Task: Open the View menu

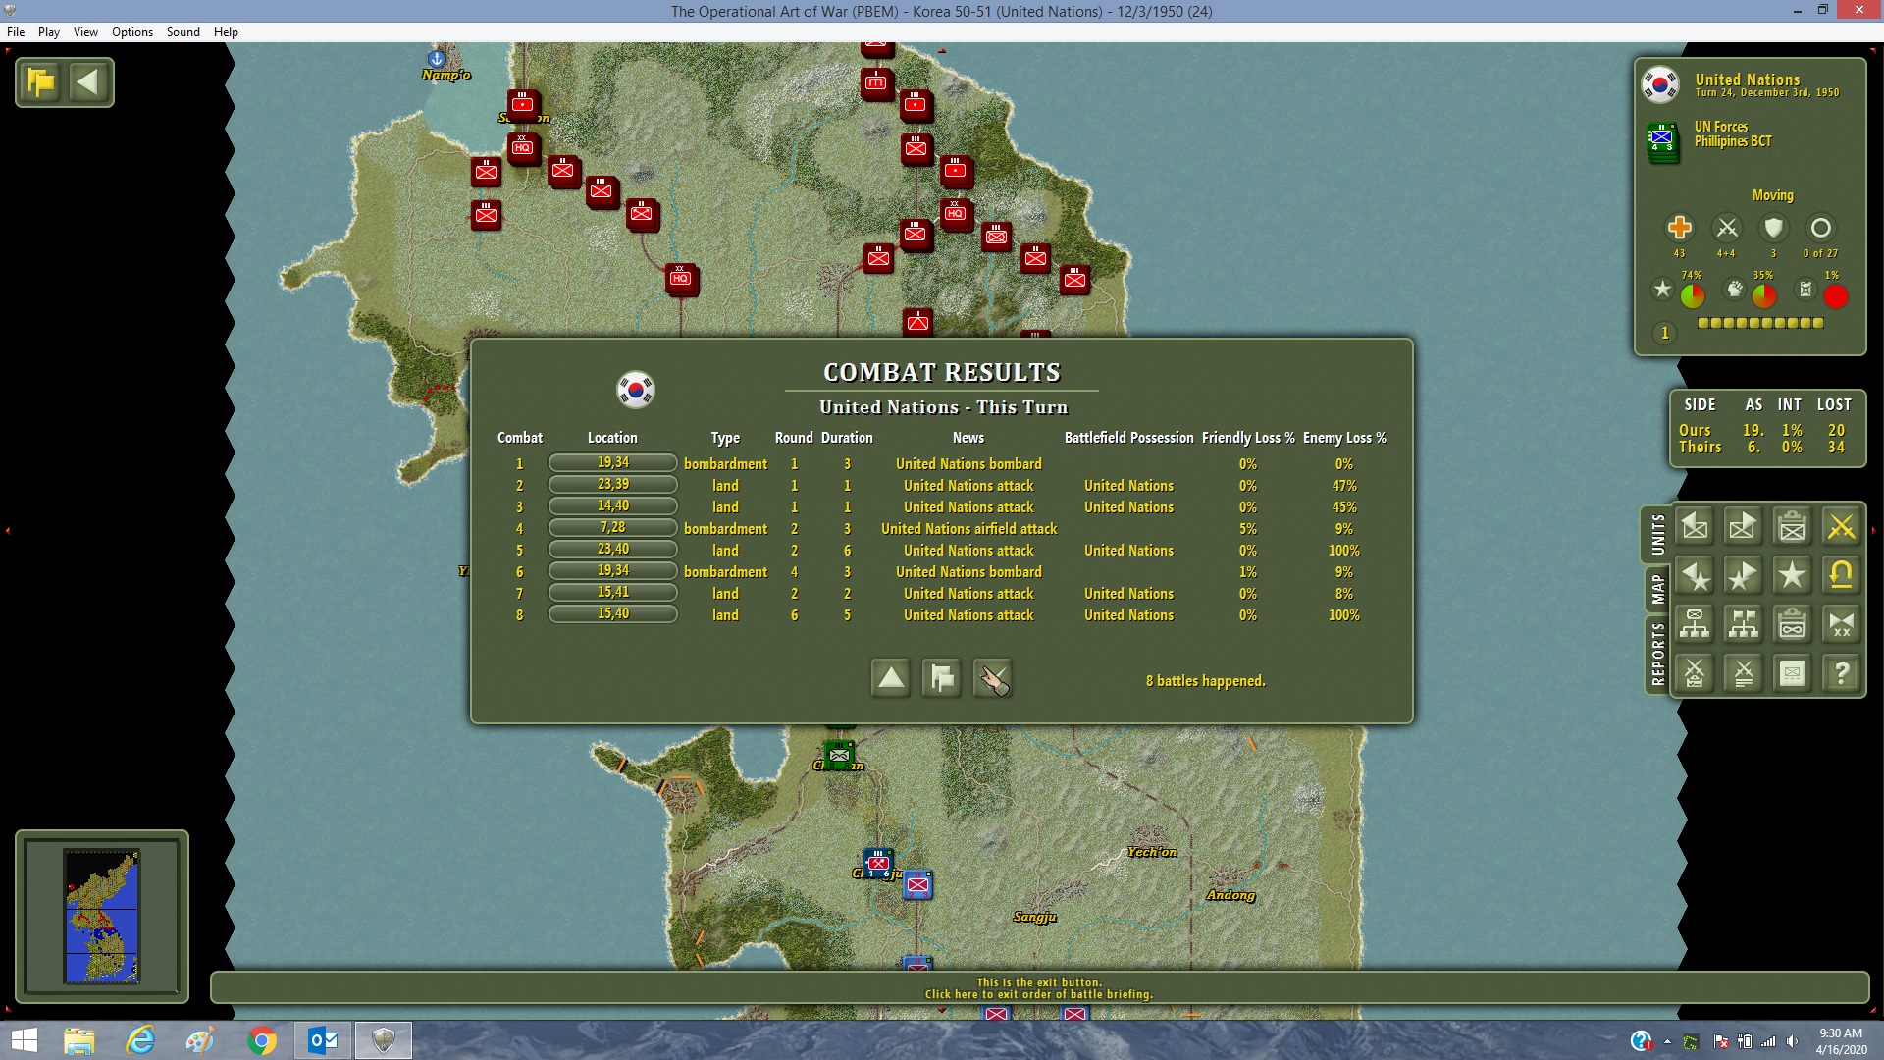Action: point(85,32)
